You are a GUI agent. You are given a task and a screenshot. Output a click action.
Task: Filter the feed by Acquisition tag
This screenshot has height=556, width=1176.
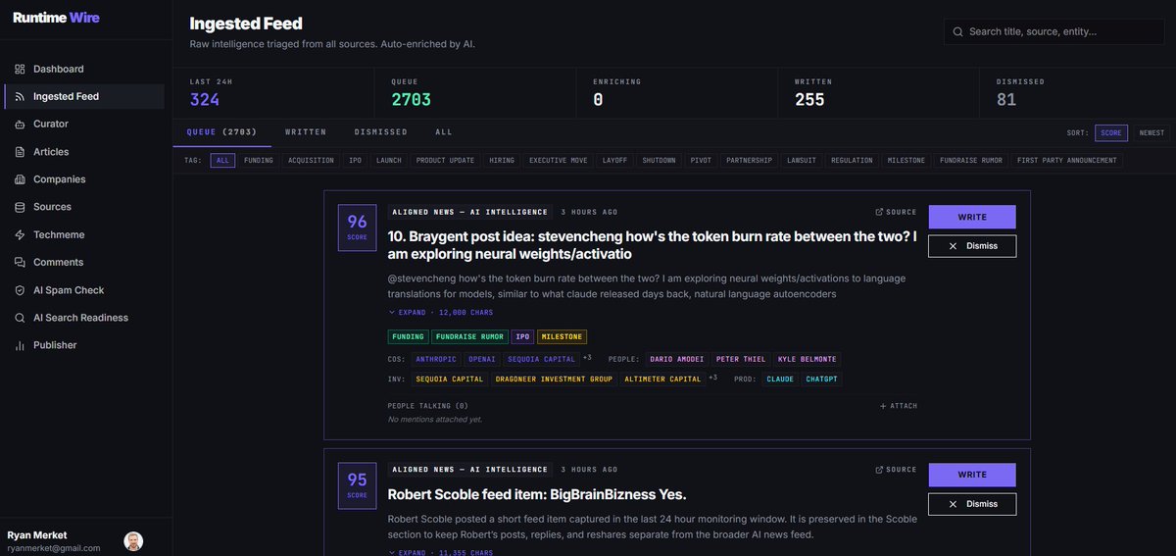pyautogui.click(x=311, y=160)
